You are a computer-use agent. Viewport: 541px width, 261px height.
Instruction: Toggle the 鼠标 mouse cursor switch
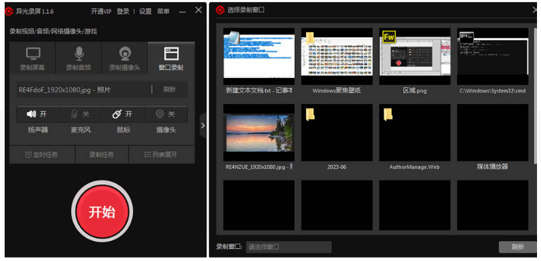123,114
